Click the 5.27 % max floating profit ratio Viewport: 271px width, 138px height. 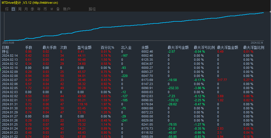pyautogui.click(x=248, y=80)
